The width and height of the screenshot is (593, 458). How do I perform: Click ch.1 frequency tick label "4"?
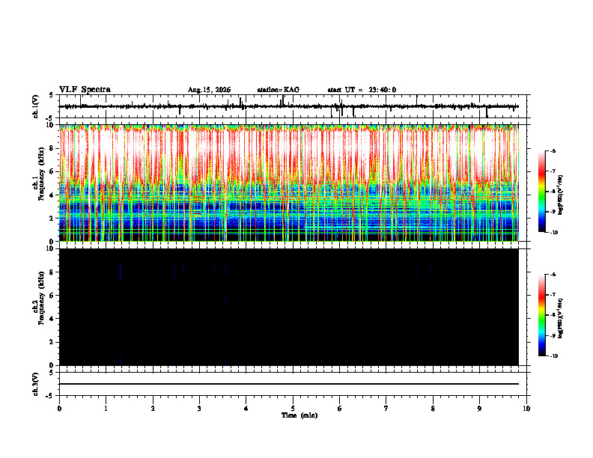52,195
